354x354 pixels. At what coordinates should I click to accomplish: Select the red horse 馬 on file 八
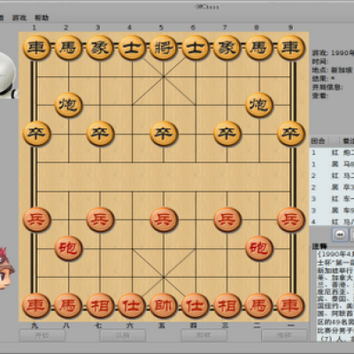68,305
